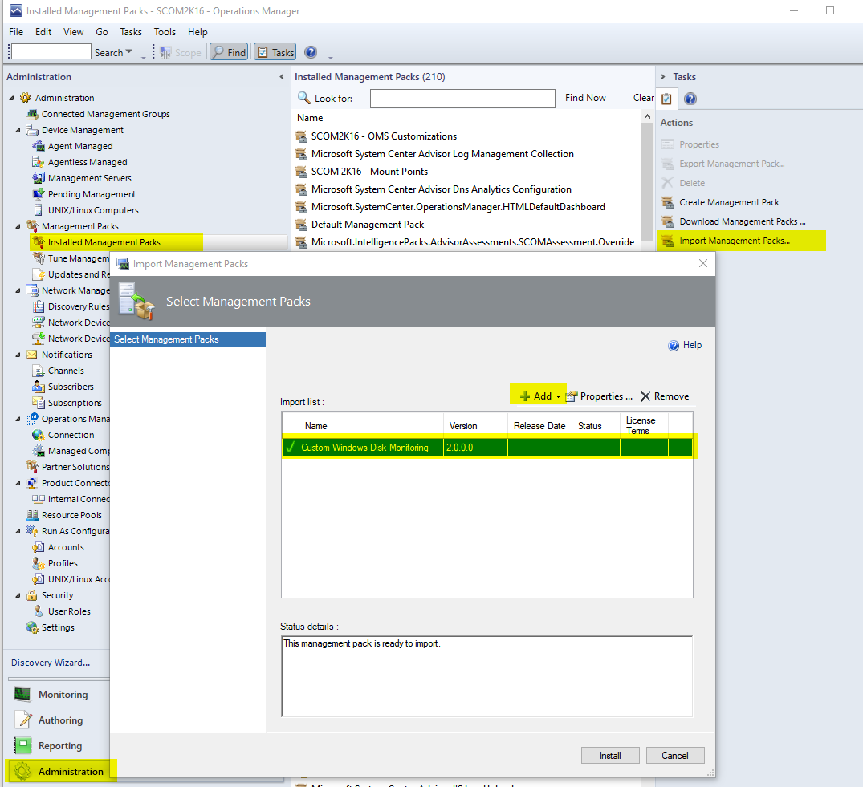The height and width of the screenshot is (787, 863).
Task: Select the Default Management Pack row
Action: (x=368, y=225)
